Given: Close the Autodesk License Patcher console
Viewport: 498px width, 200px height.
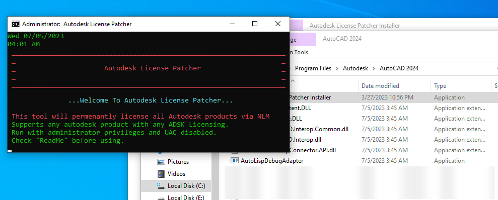Looking at the screenshot, I should pos(278,24).
